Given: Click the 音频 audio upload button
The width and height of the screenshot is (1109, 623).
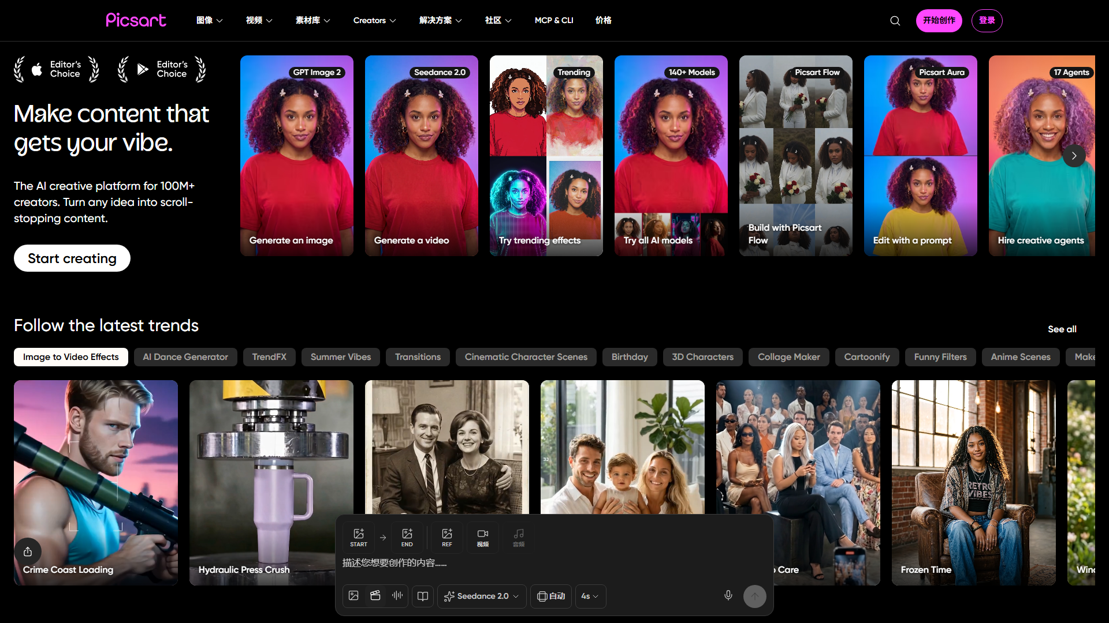Looking at the screenshot, I should [x=519, y=537].
